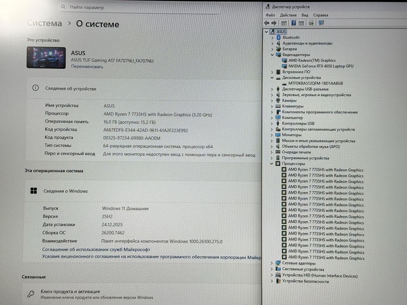The height and width of the screenshot is (305, 407).
Task: Click the info icon beside Сведения об устройстве
Action: 36,88
